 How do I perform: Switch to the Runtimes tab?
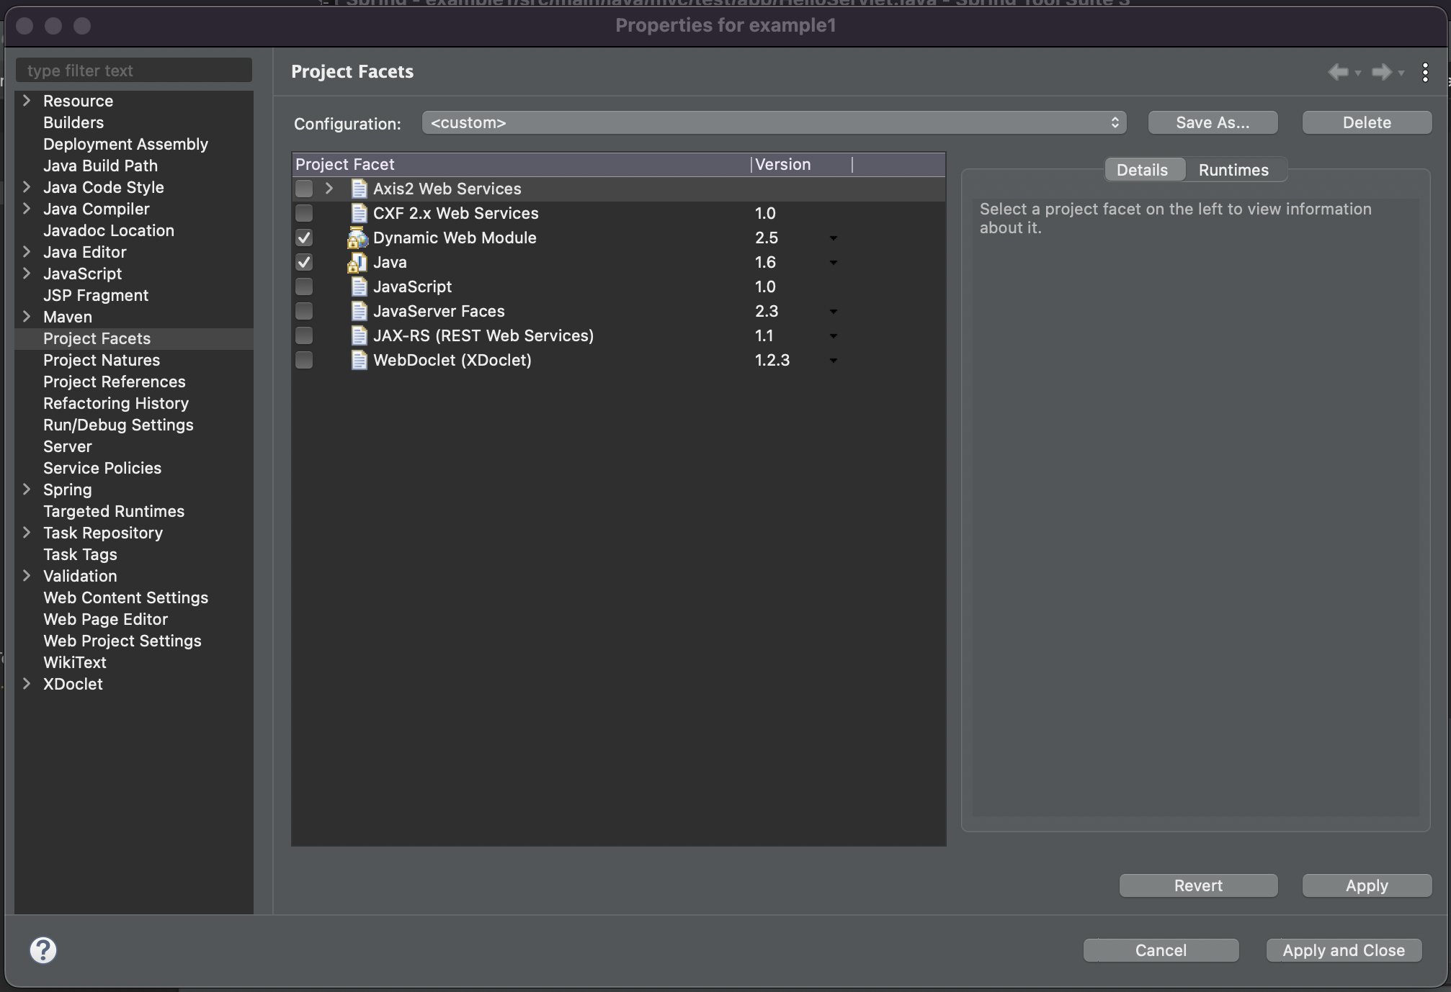[x=1233, y=170]
